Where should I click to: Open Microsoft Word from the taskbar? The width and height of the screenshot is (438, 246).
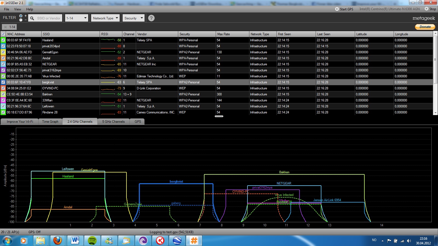coord(75,241)
